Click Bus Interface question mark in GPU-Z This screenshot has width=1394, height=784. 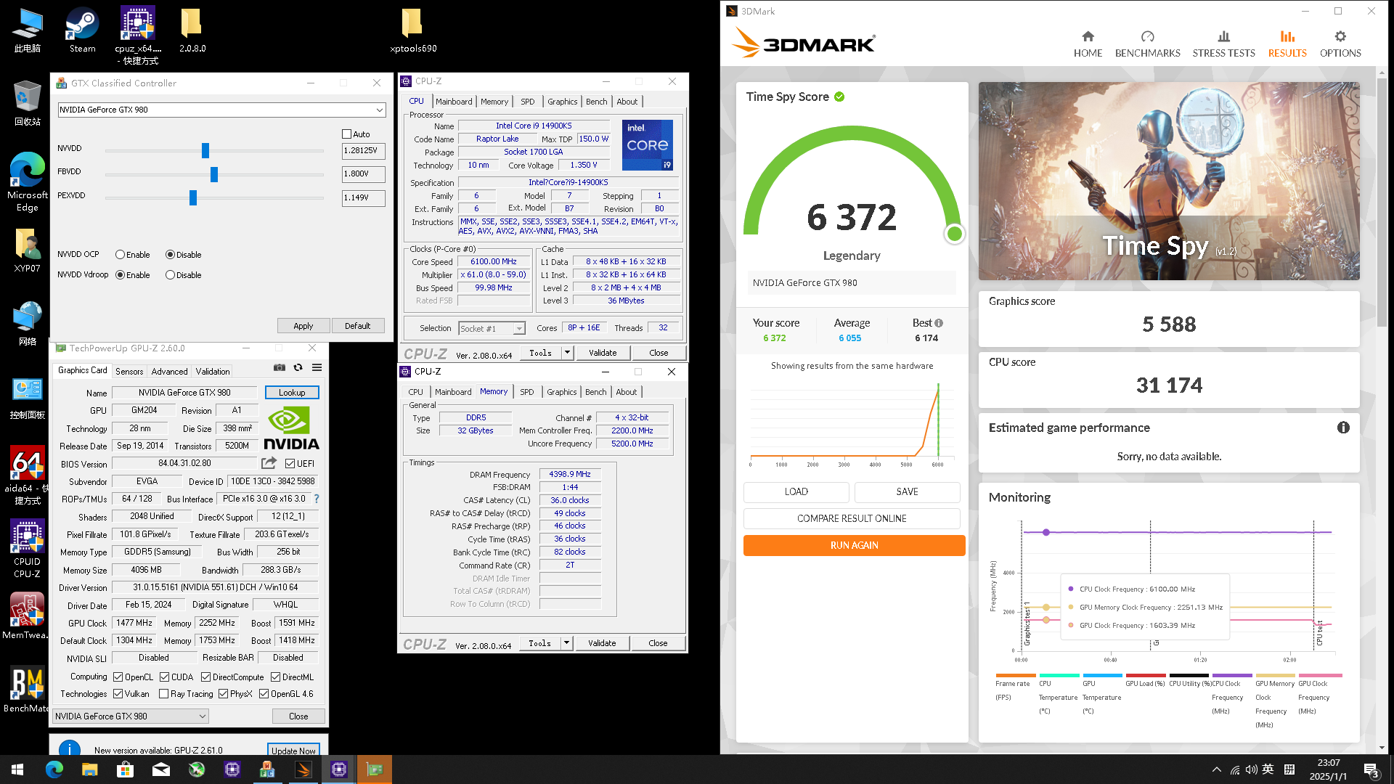(x=317, y=499)
